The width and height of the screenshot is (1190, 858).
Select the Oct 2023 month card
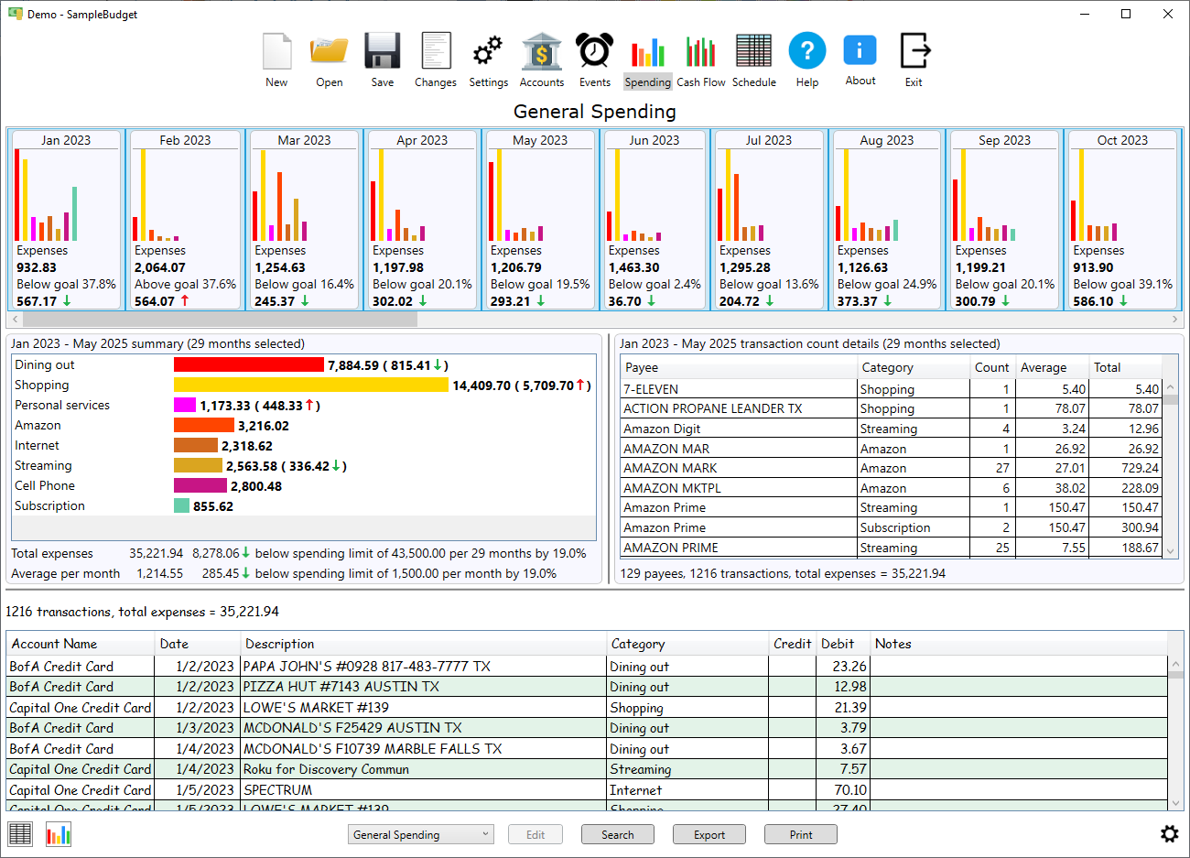pyautogui.click(x=1122, y=220)
